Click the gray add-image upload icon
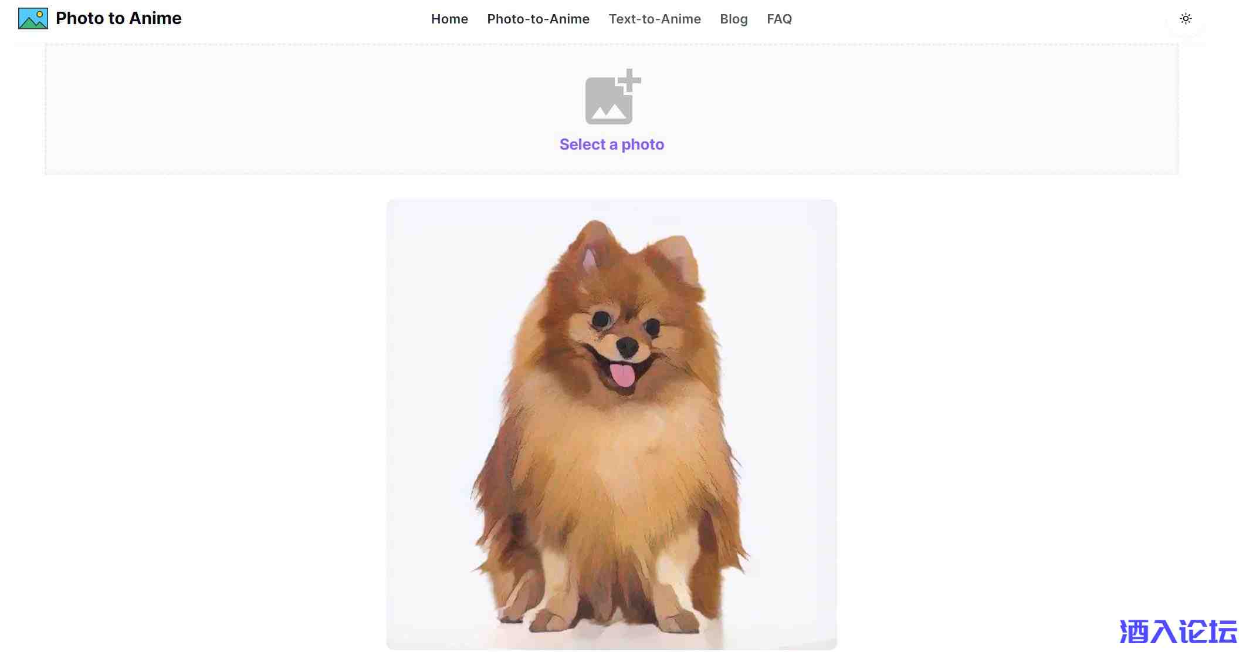This screenshot has height=652, width=1246. click(612, 97)
